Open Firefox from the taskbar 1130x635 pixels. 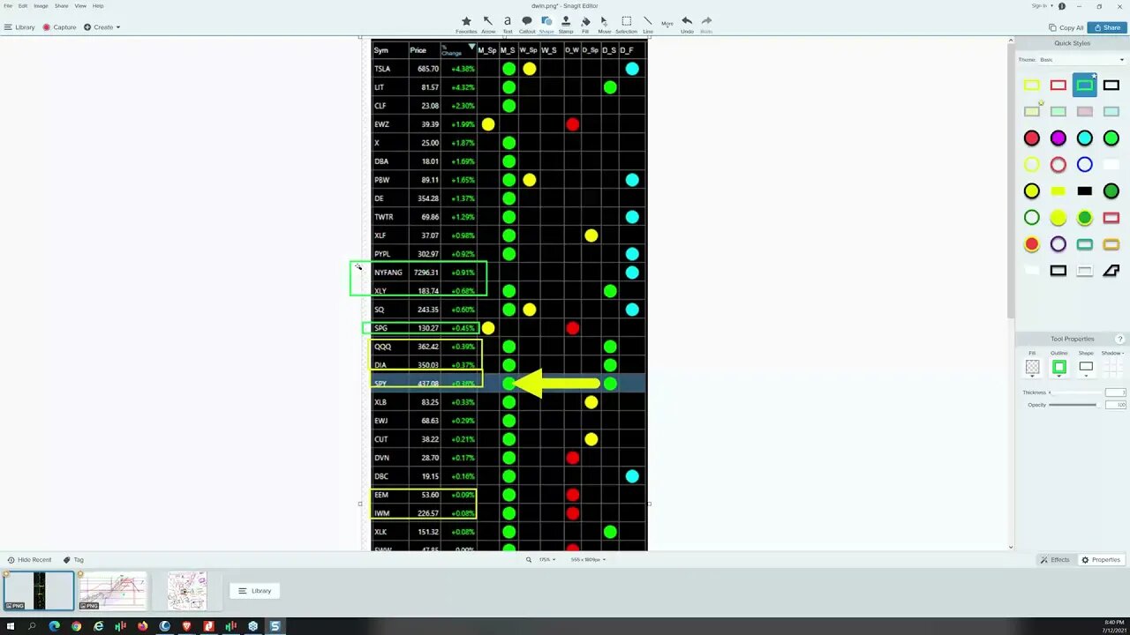(143, 626)
